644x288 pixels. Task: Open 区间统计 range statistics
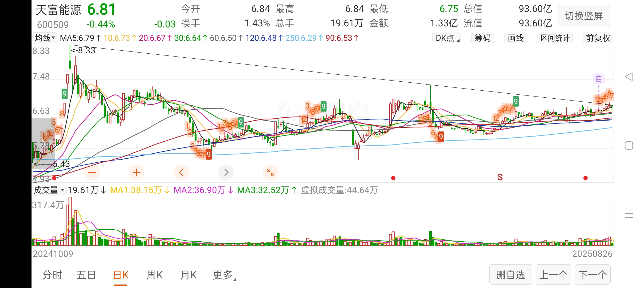pyautogui.click(x=555, y=38)
